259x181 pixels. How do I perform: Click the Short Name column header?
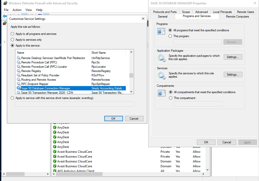pos(108,53)
